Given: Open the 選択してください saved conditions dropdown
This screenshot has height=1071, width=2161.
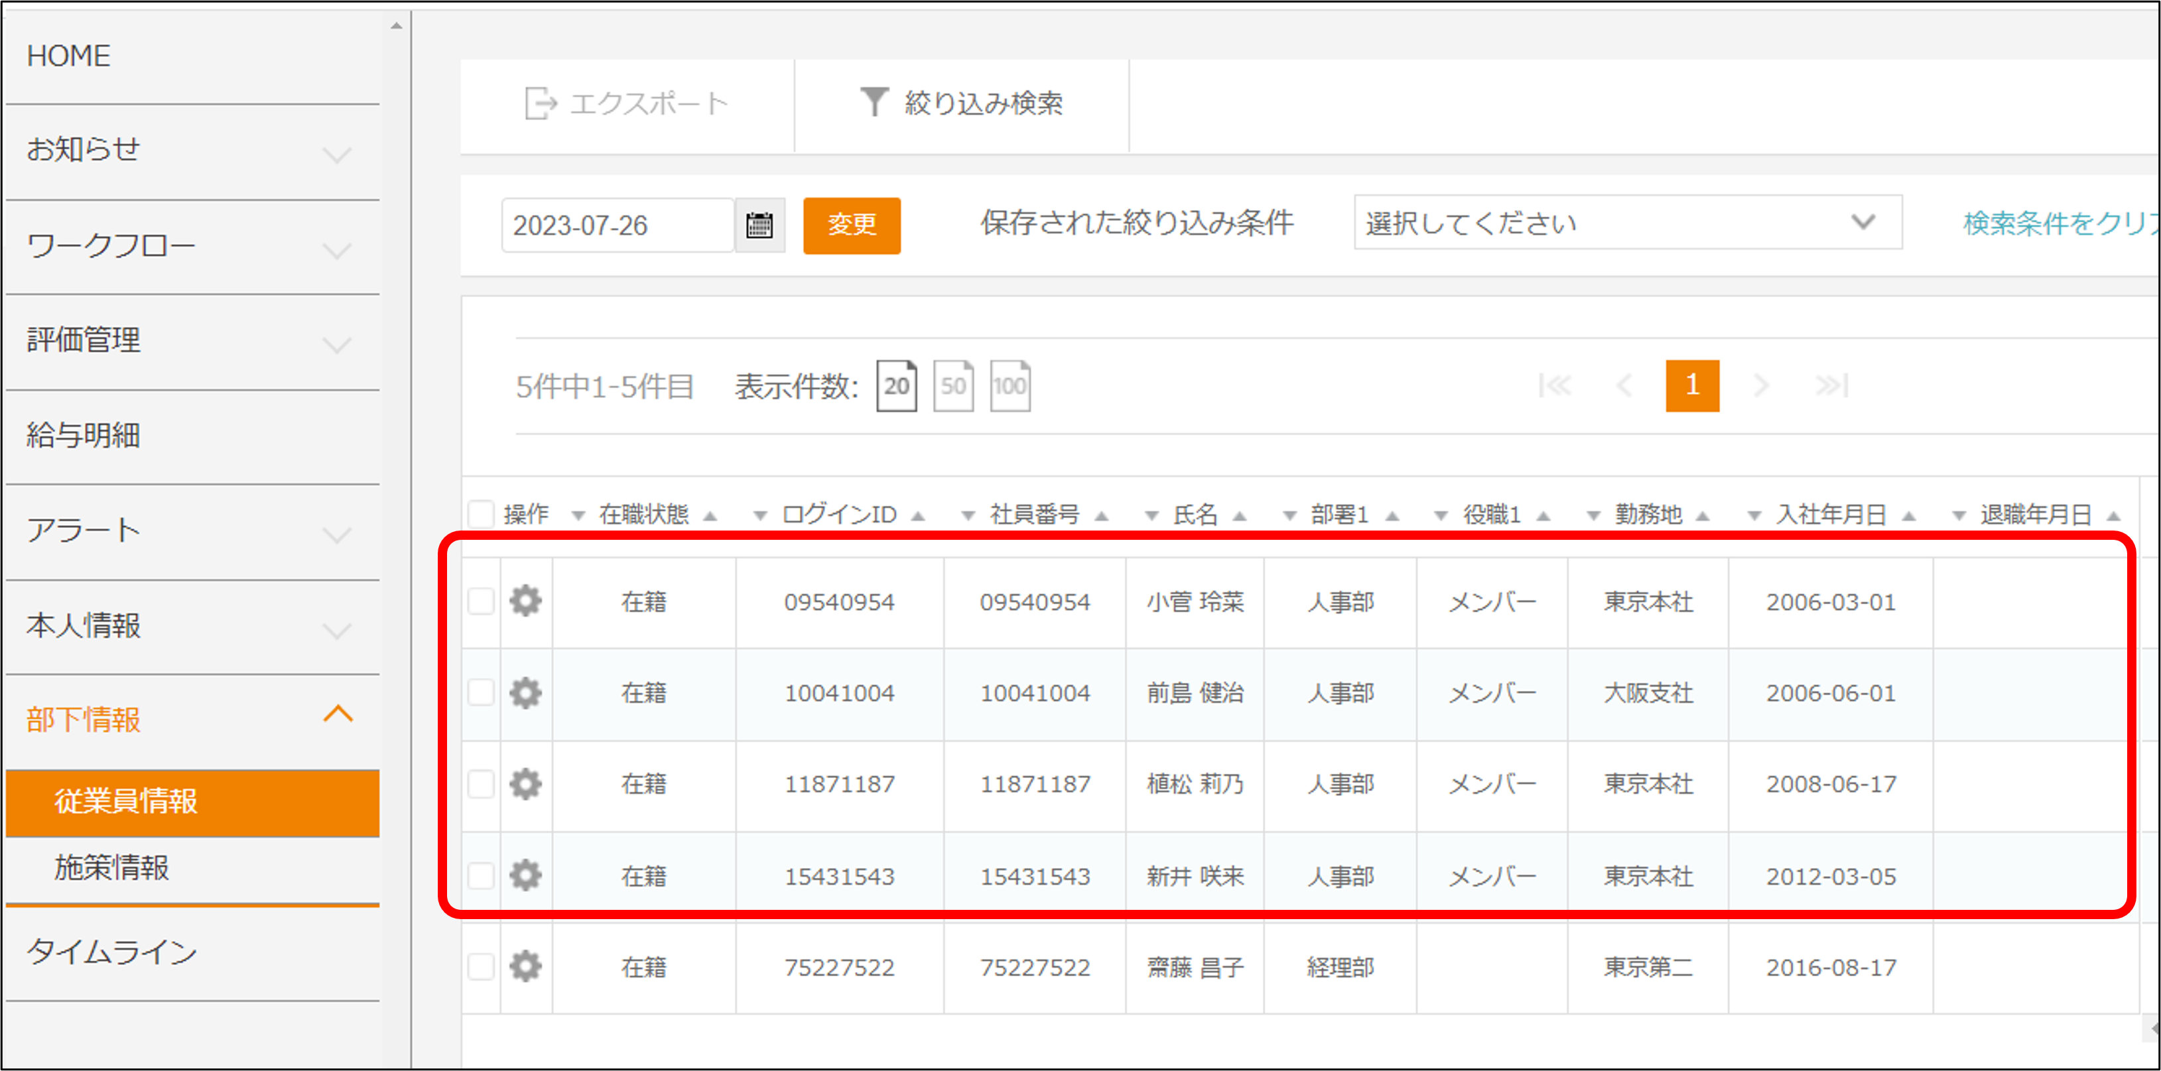Looking at the screenshot, I should point(1628,222).
